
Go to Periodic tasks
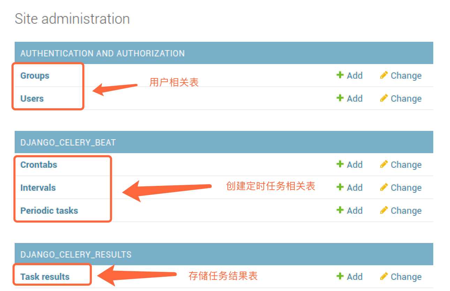pyautogui.click(x=49, y=211)
